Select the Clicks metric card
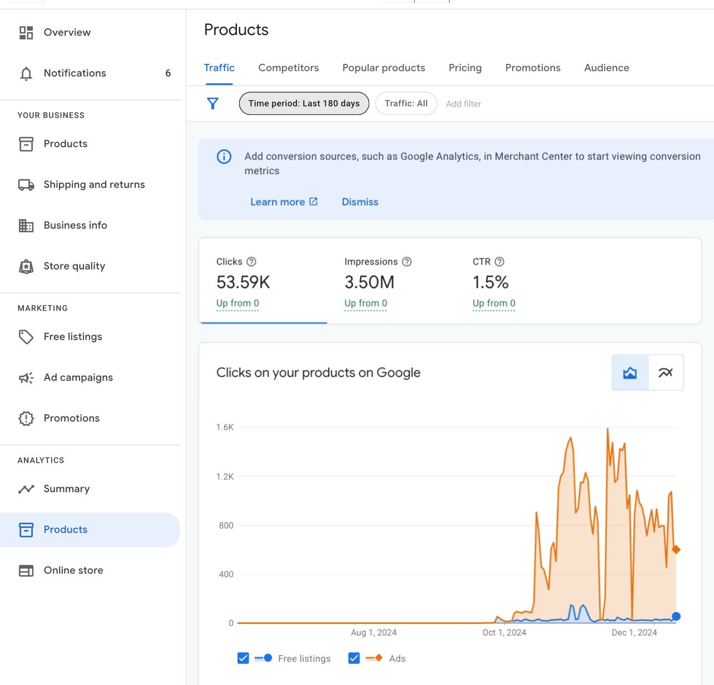Screen dimensions: 714x685 262,282
